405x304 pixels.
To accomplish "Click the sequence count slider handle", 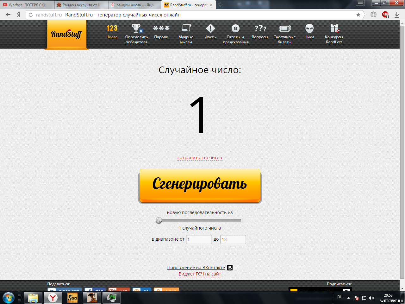I will coord(159,220).
